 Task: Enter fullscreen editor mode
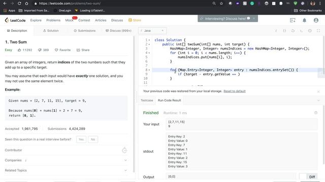point(318,31)
